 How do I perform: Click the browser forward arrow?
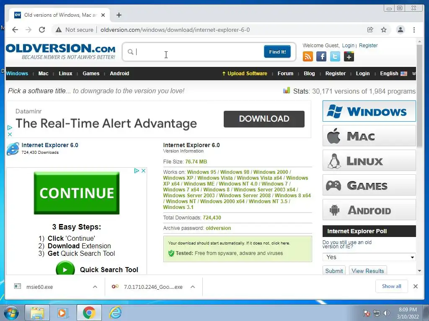click(28, 30)
